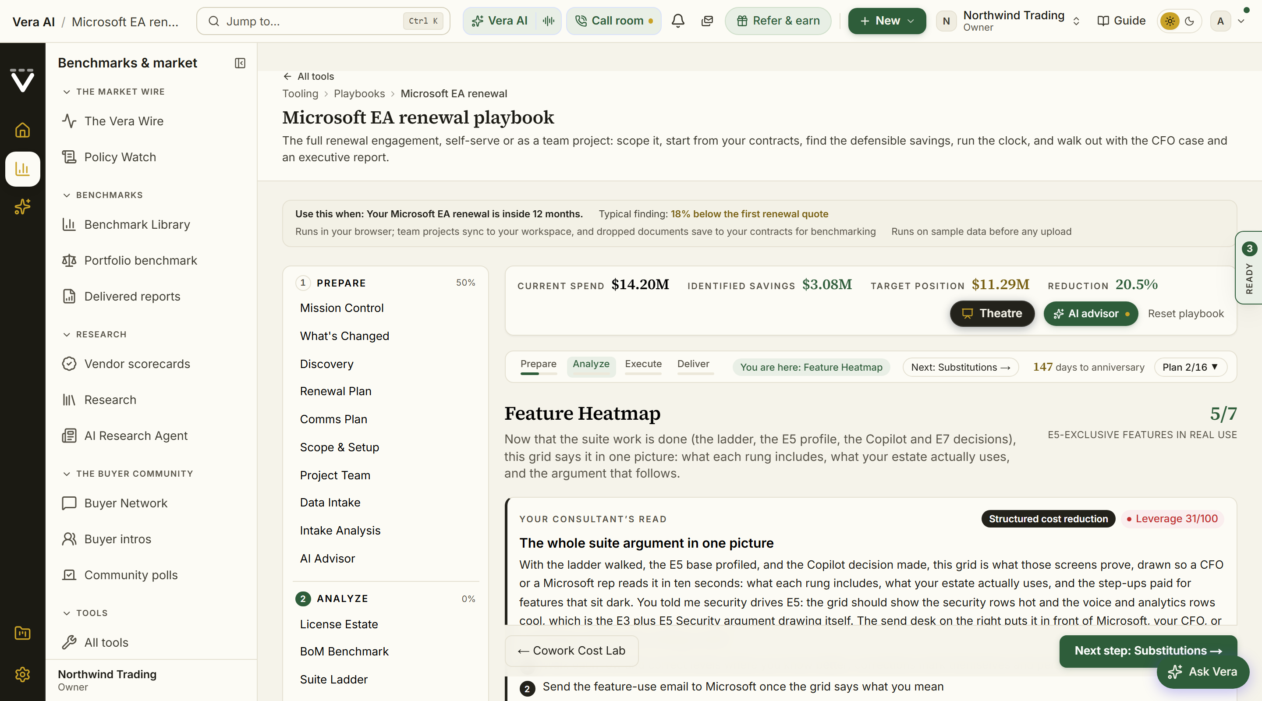
Task: Collapse the Benchmarks & market sidebar panel
Action: click(x=240, y=63)
